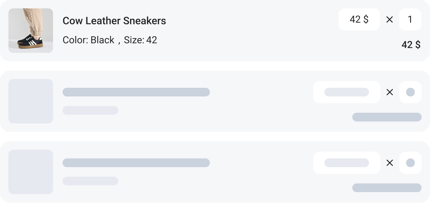Open the Cow Leather Sneakers title

(x=114, y=21)
